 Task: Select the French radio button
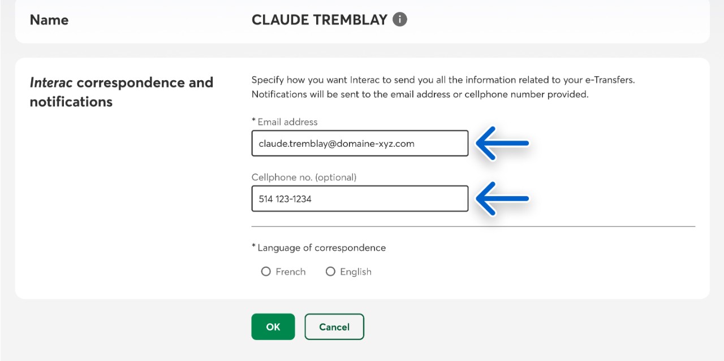point(266,272)
